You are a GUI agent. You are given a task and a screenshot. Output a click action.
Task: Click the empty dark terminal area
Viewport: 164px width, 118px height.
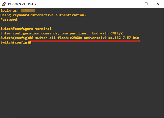click(x=81, y=81)
